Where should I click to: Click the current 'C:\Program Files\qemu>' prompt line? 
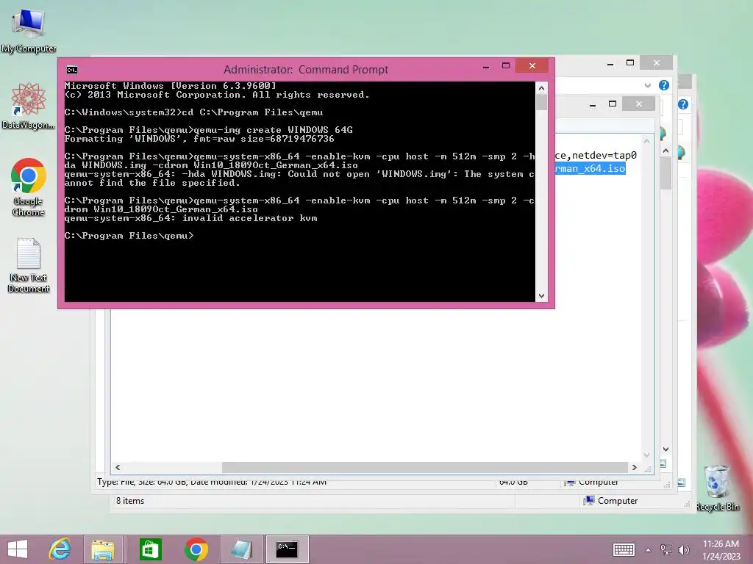(129, 236)
